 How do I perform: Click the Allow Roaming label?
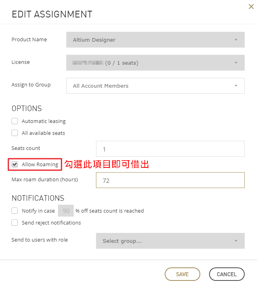click(x=40, y=164)
